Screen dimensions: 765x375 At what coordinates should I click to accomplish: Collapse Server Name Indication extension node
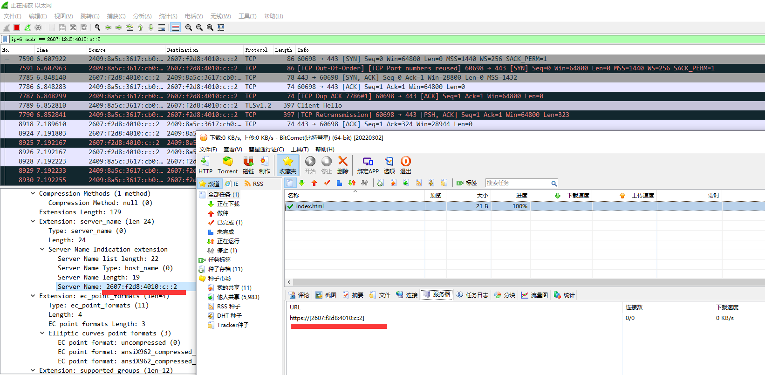[x=42, y=249]
